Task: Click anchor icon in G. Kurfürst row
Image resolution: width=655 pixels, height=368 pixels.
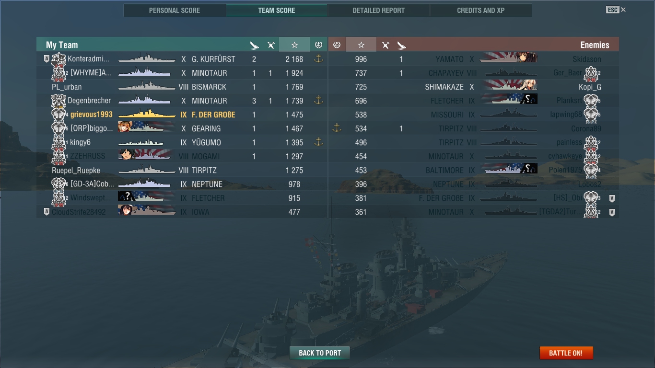Action: click(318, 59)
